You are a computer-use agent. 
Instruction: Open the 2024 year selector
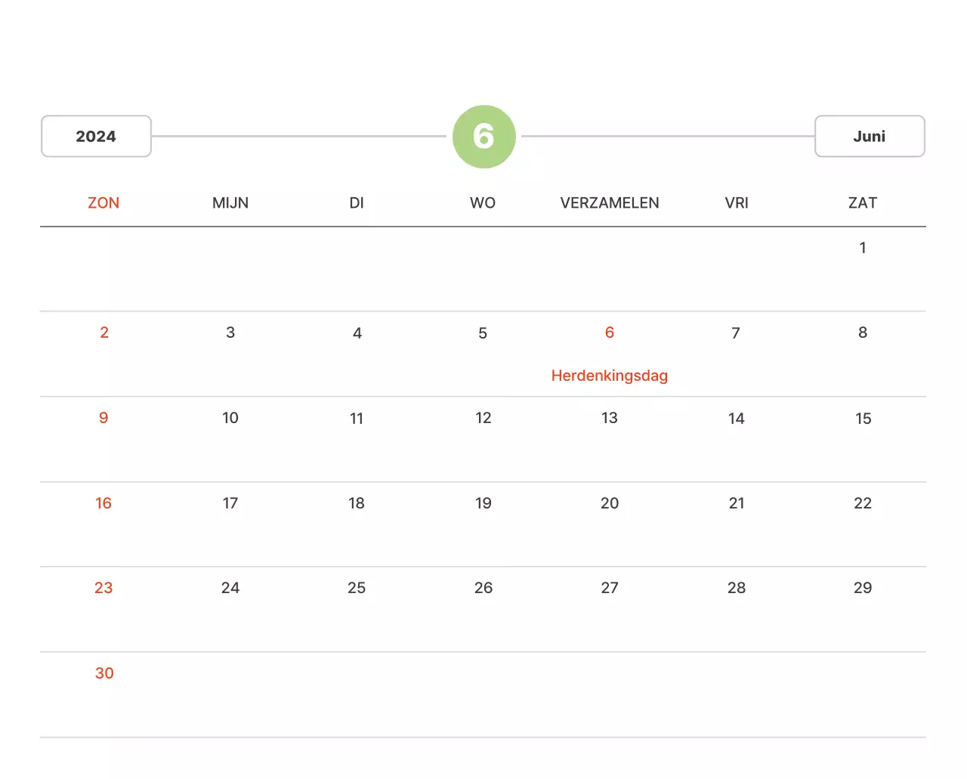point(96,137)
